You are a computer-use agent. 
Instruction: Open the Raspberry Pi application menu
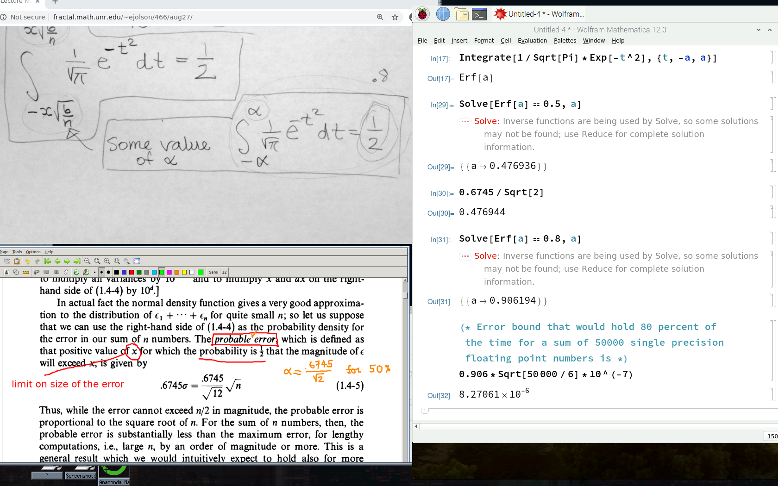[422, 14]
